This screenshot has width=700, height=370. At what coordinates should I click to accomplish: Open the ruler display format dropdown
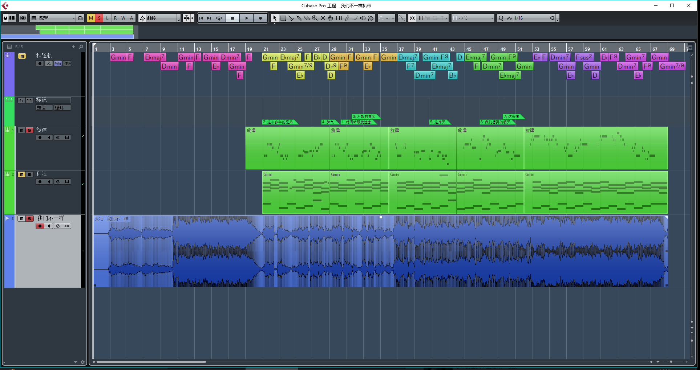(690, 48)
